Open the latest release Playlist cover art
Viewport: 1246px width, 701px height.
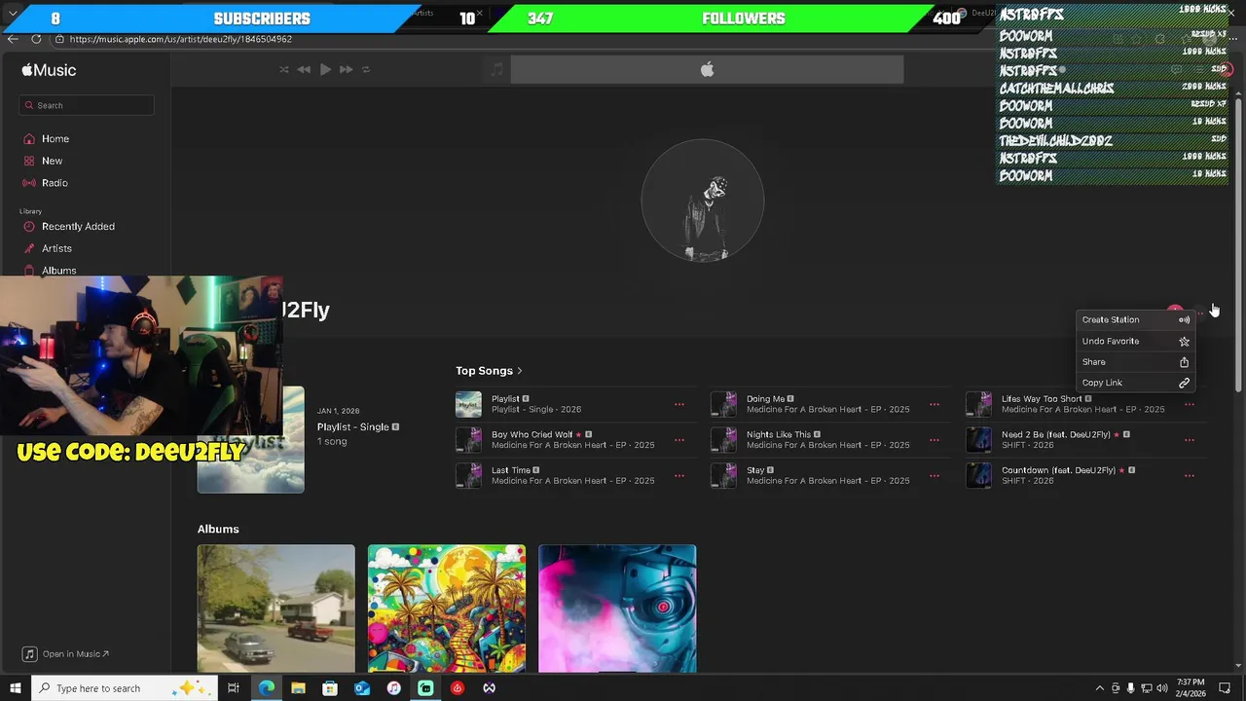coord(250,440)
